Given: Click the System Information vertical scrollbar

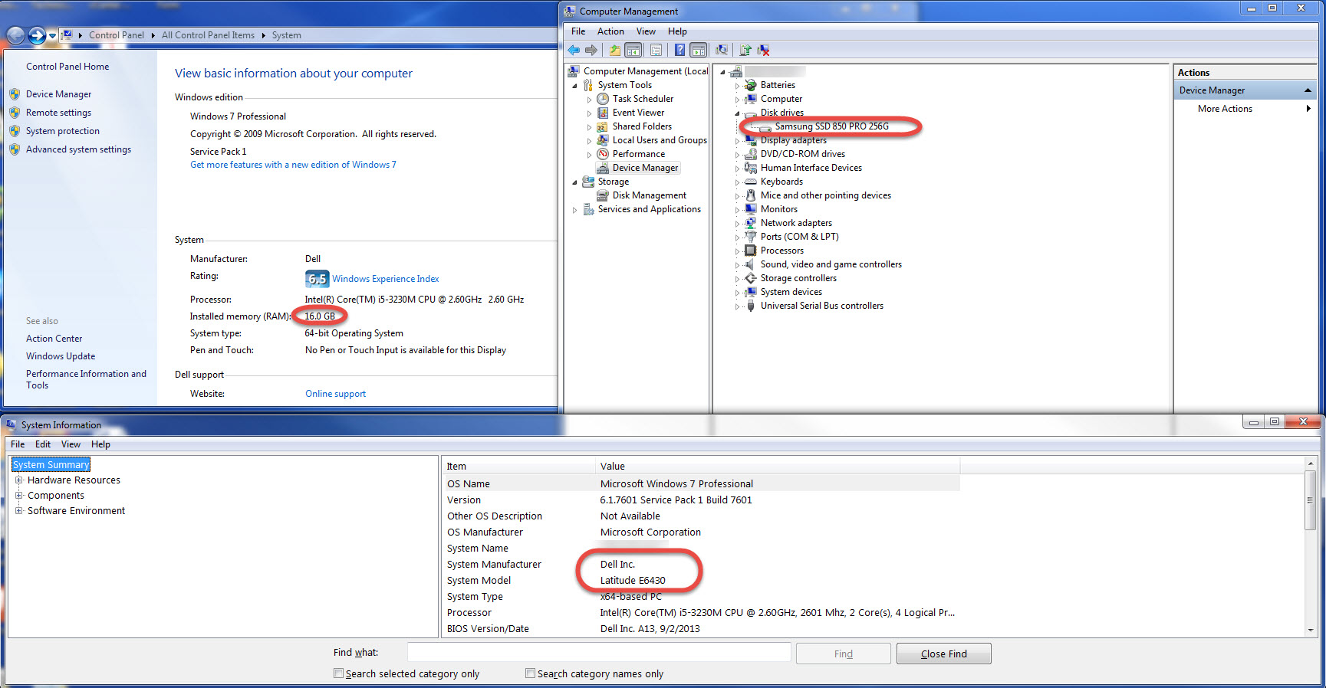Looking at the screenshot, I should 1310,545.
